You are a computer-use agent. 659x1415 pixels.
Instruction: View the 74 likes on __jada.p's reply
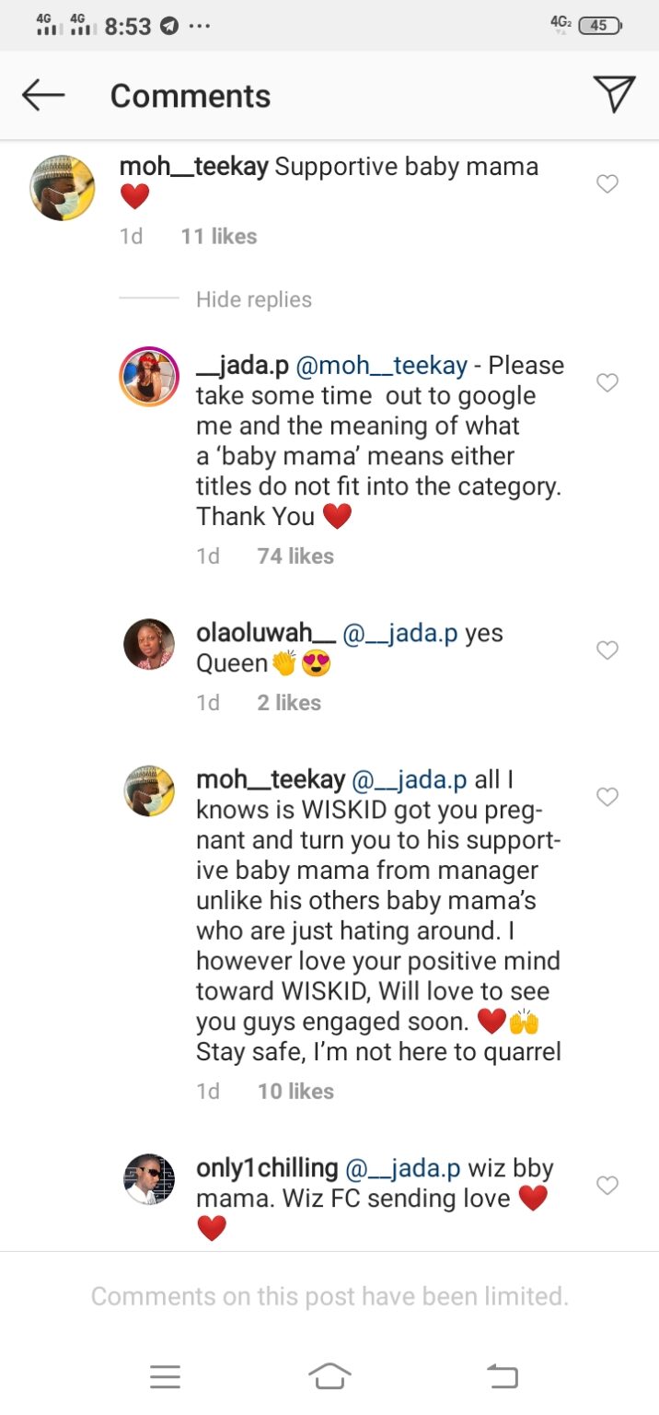tap(295, 555)
